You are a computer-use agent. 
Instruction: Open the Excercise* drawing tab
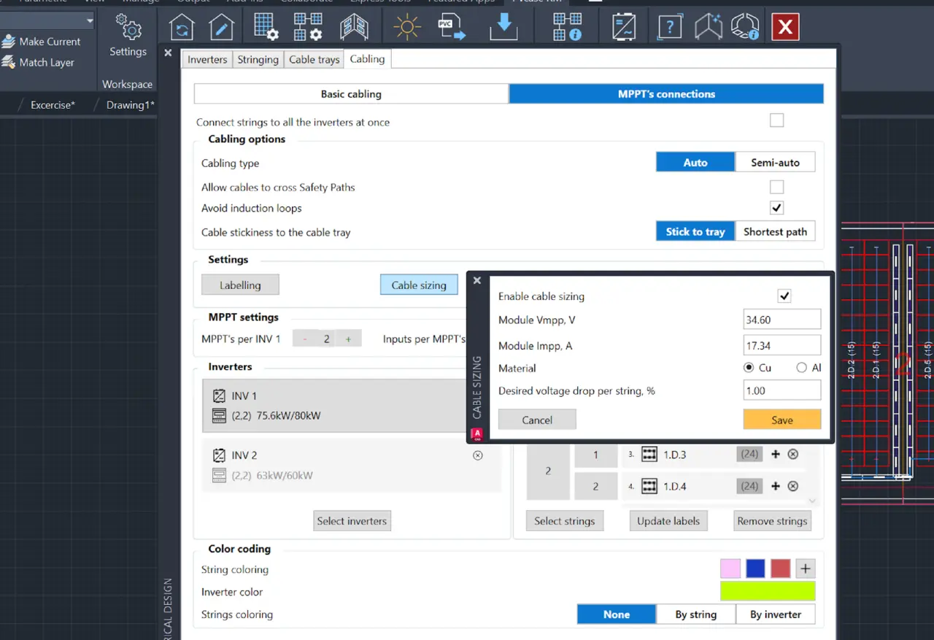point(53,104)
